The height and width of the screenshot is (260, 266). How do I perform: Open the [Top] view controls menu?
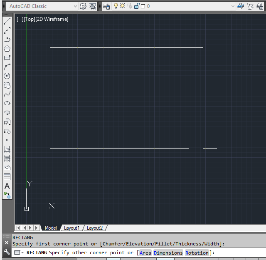click(x=30, y=19)
